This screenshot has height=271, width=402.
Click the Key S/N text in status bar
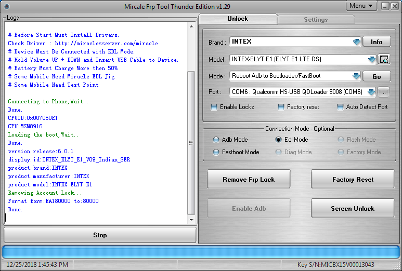pyautogui.click(x=335, y=264)
